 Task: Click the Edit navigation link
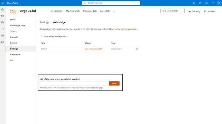[x=12, y=60]
